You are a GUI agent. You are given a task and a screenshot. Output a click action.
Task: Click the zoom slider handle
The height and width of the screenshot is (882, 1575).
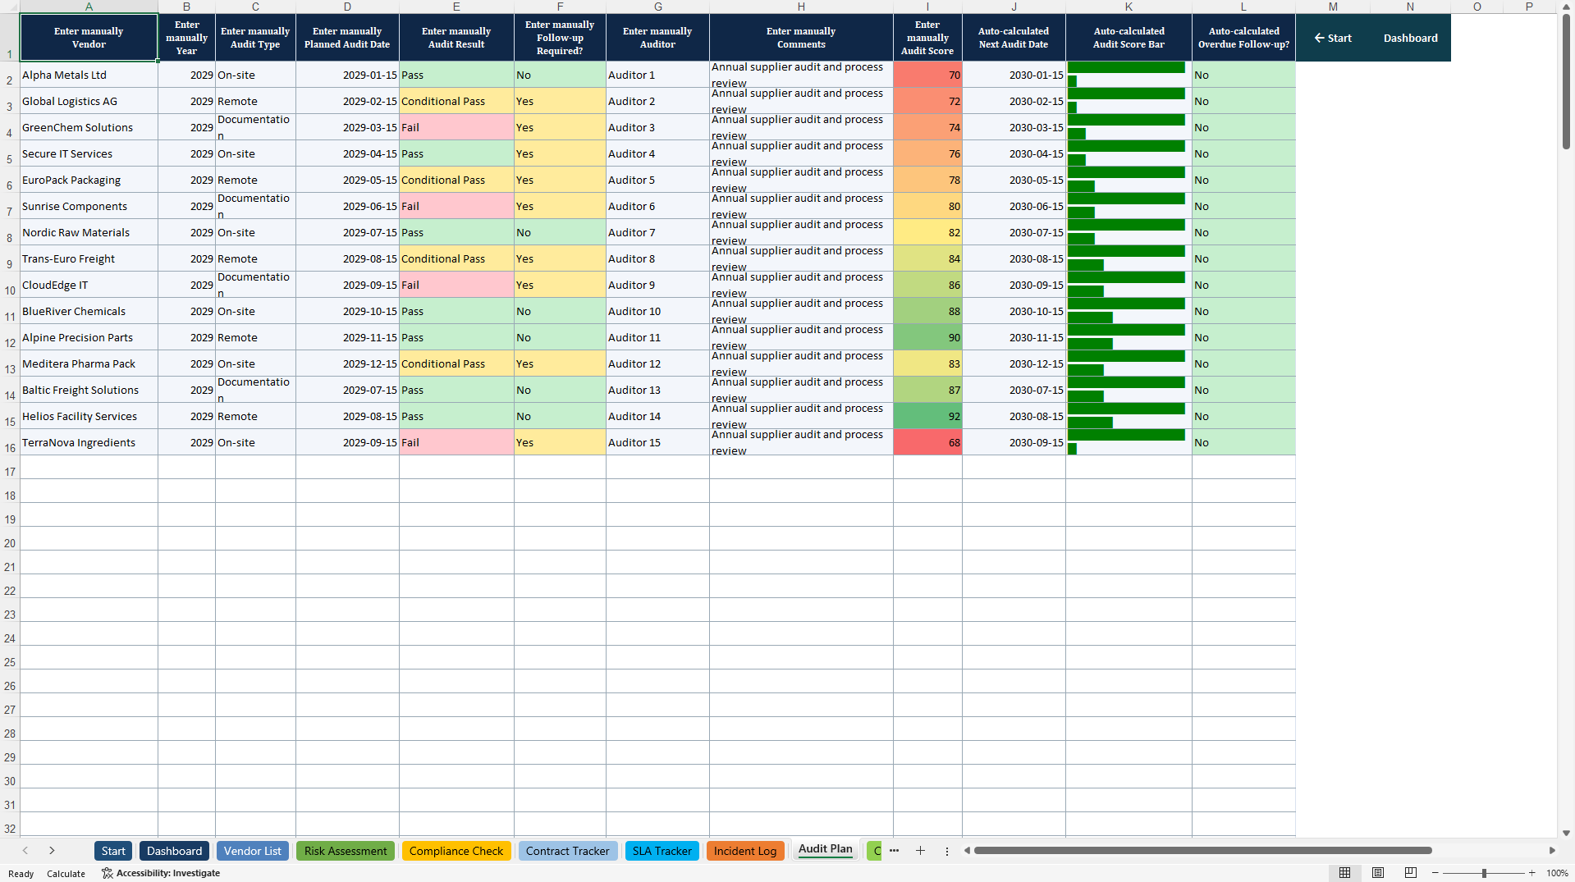point(1484,873)
